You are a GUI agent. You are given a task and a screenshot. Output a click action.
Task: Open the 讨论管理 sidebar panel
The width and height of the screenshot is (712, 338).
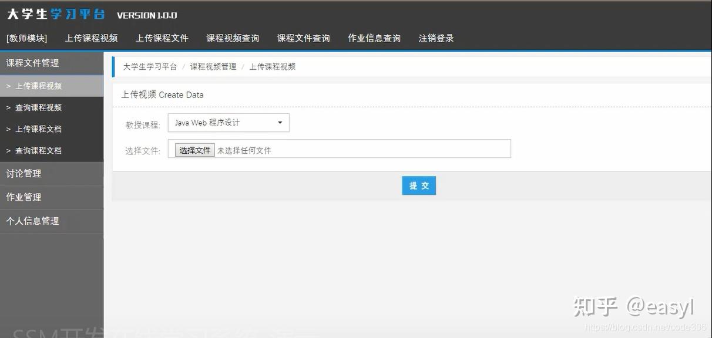(x=26, y=173)
